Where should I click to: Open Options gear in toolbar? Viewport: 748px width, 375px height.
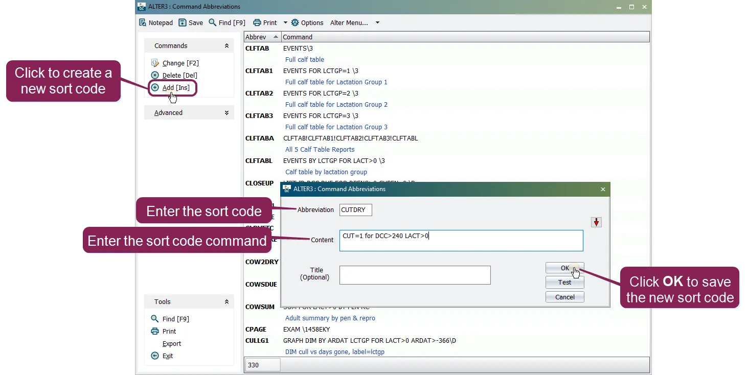coord(307,22)
